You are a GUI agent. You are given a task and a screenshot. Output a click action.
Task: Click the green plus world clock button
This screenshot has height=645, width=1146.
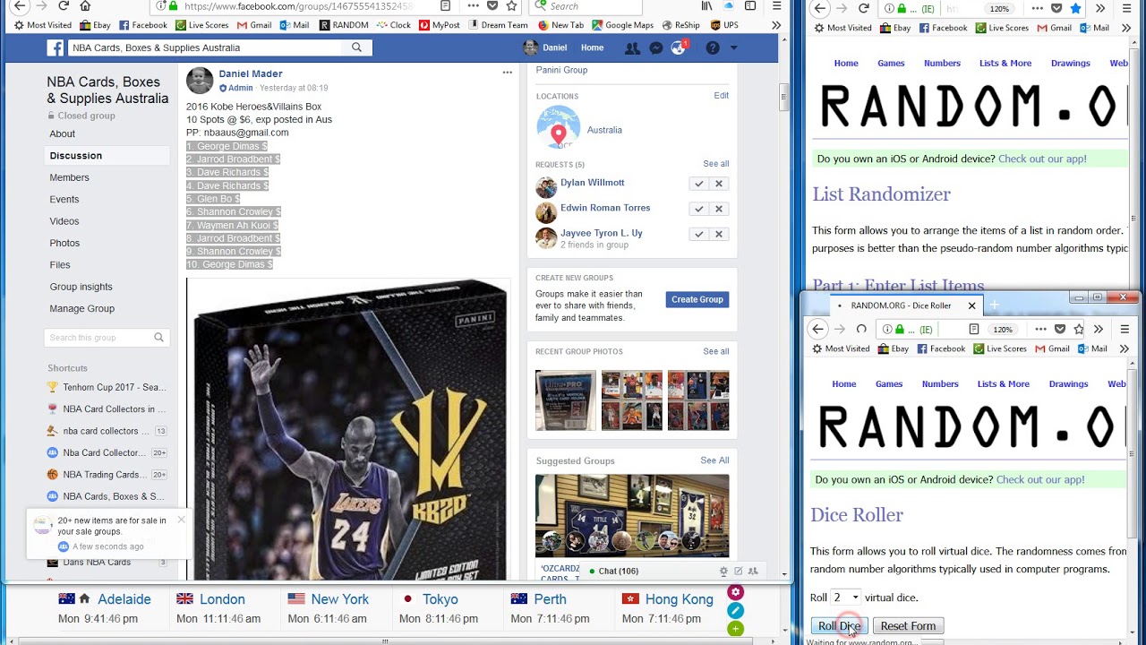click(735, 629)
